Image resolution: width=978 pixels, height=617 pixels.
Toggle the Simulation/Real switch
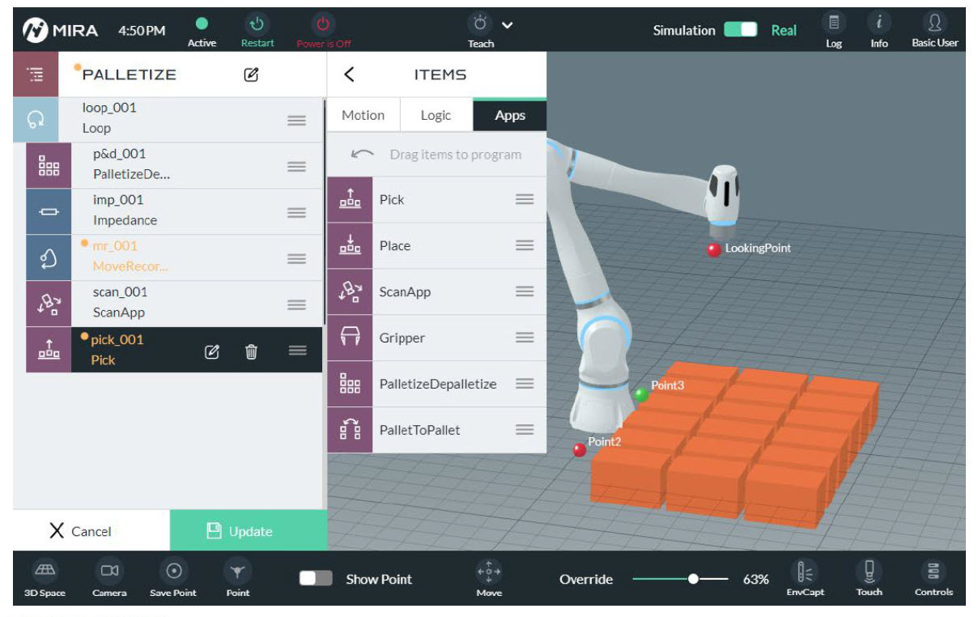click(x=740, y=30)
